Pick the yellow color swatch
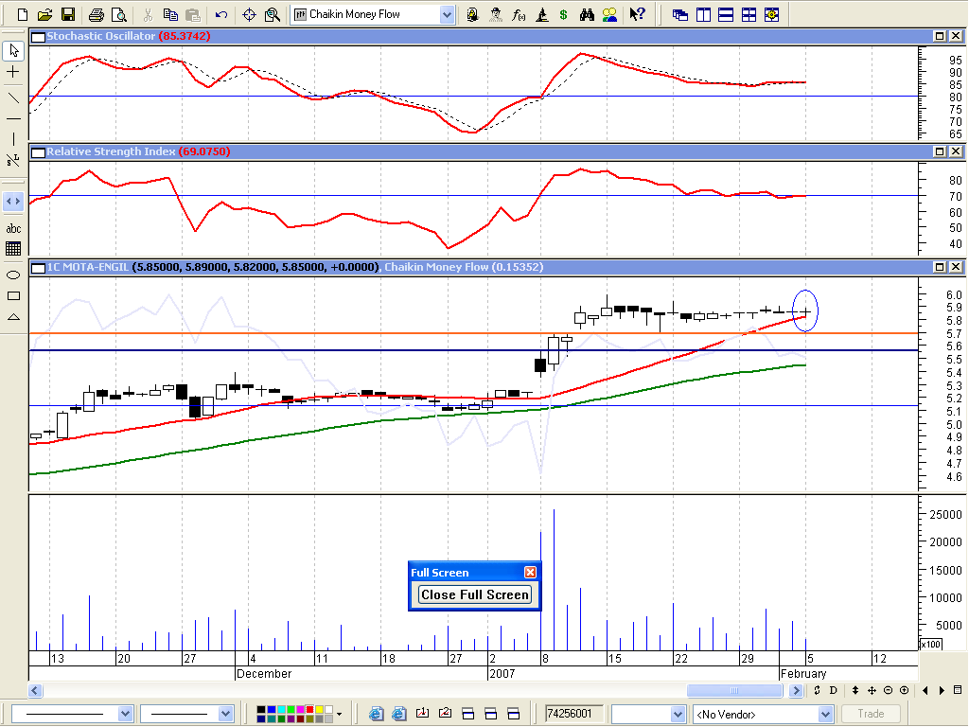The width and height of the screenshot is (969, 727). pos(317,709)
